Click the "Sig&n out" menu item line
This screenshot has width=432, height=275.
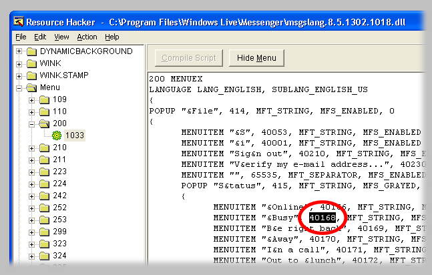tap(304, 154)
